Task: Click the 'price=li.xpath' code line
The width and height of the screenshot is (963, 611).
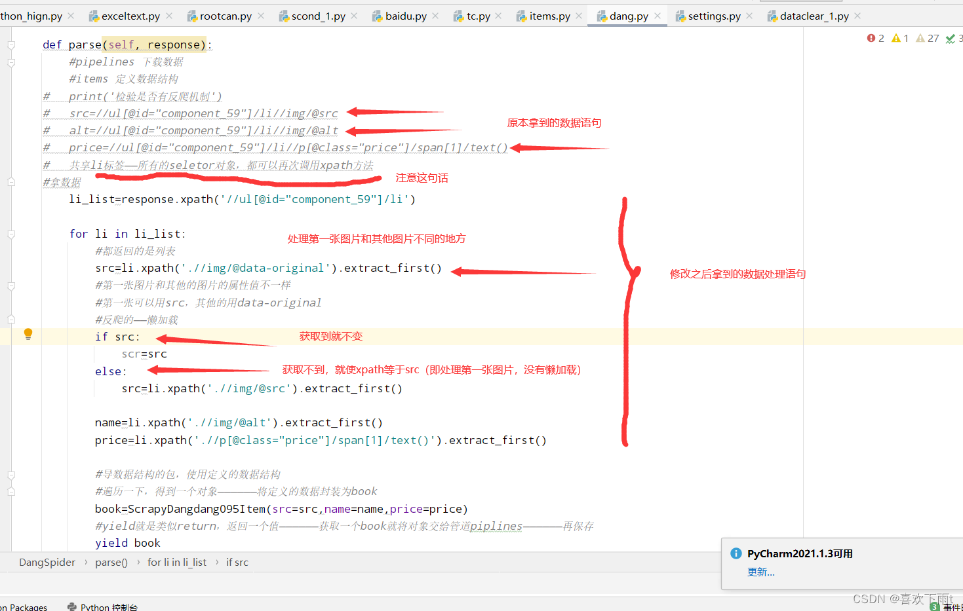Action: 321,440
